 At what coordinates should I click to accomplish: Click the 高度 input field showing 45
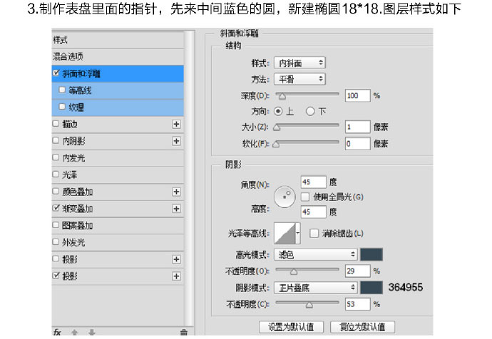313,212
